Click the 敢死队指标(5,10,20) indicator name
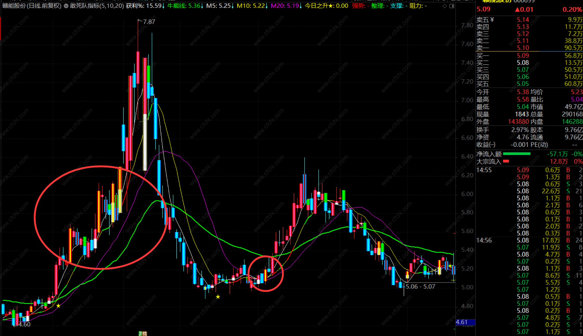Image resolution: width=583 pixels, height=336 pixels. (x=97, y=6)
